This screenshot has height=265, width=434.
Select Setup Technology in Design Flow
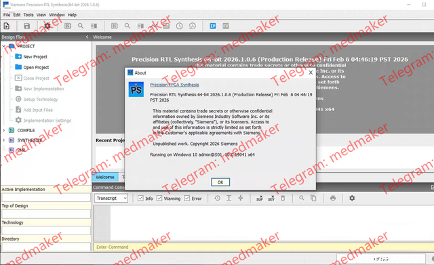pos(41,100)
